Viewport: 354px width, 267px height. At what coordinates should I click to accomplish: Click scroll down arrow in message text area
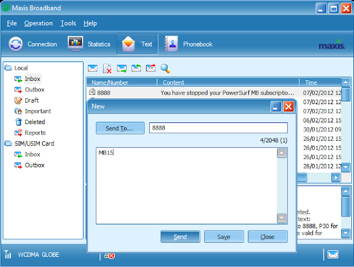(x=282, y=218)
